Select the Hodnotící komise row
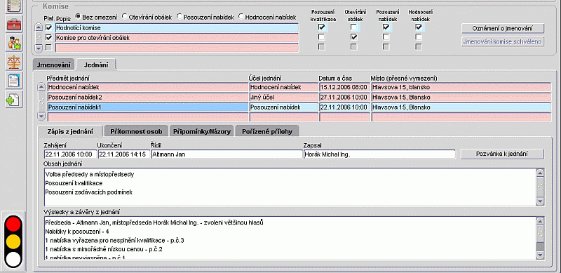The height and width of the screenshot is (273, 561). [177, 28]
